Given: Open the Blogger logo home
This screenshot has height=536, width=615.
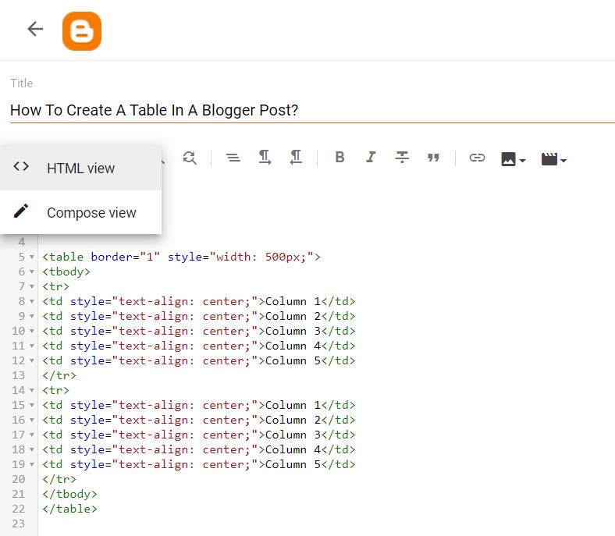Looking at the screenshot, I should point(82,31).
